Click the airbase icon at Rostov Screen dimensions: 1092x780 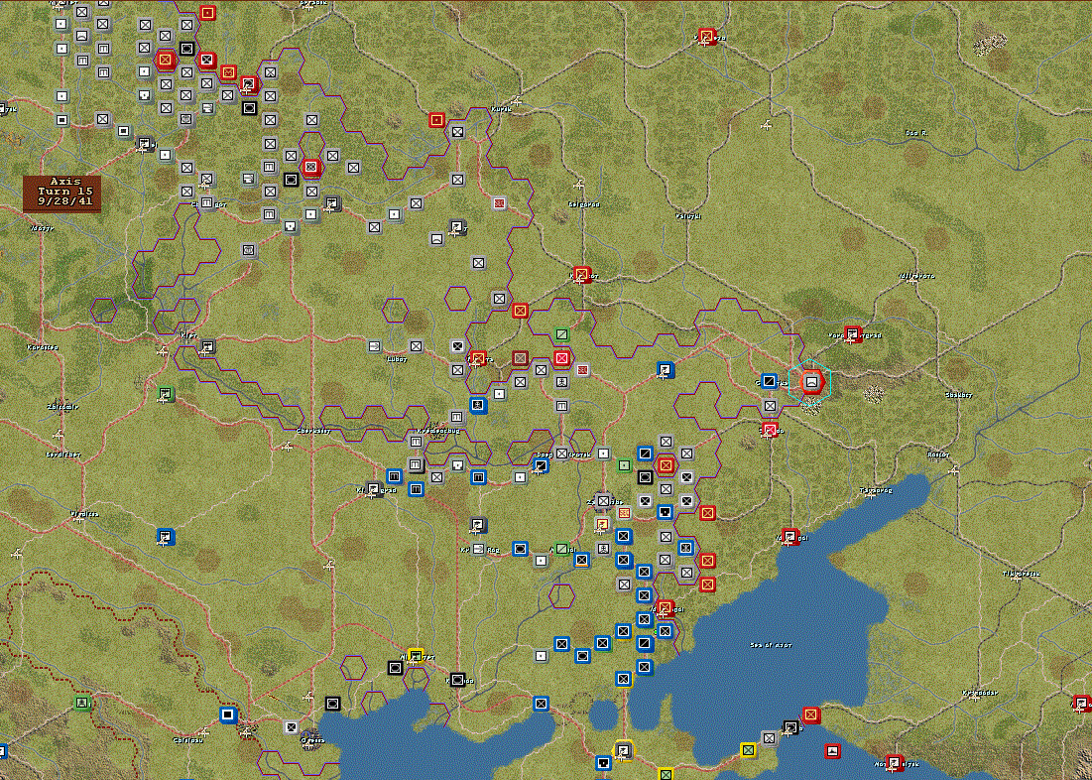tap(953, 470)
